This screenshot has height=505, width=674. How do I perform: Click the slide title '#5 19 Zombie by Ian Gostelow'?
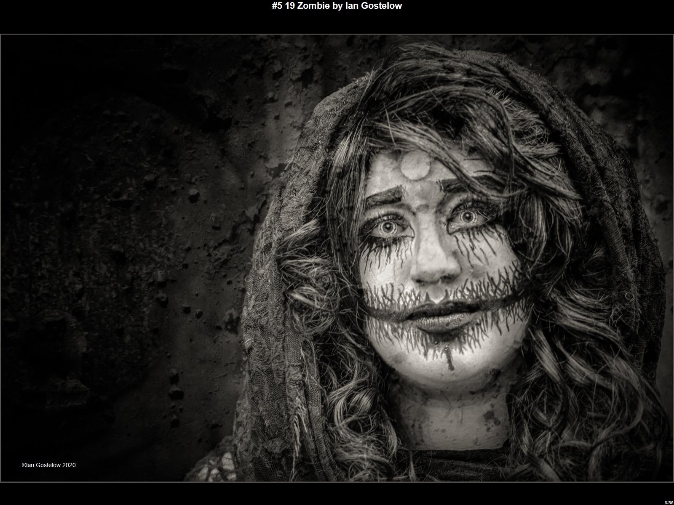pyautogui.click(x=337, y=6)
